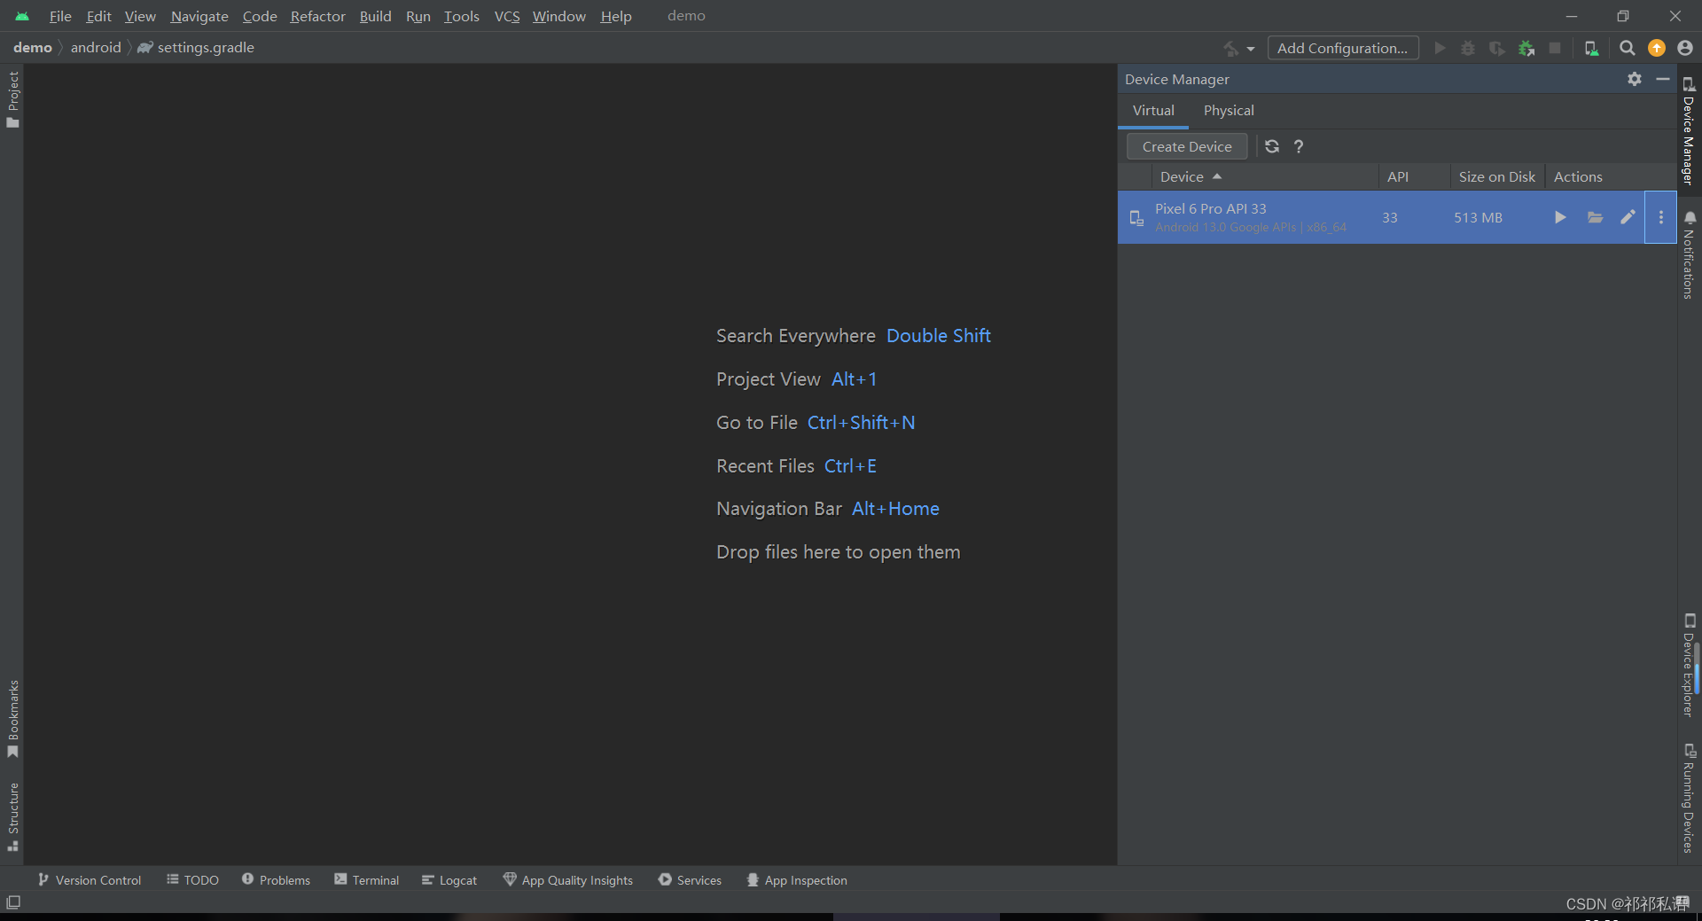The image size is (1702, 921).
Task: Open the Terminal tool window
Action: tap(366, 880)
